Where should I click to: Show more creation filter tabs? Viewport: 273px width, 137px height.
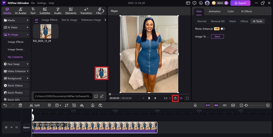pos(105,20)
